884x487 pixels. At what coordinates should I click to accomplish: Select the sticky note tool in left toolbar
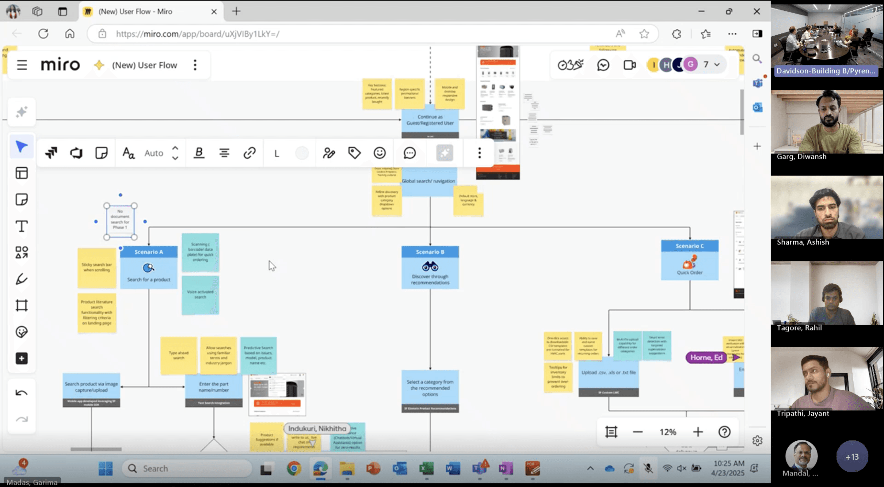click(x=21, y=200)
